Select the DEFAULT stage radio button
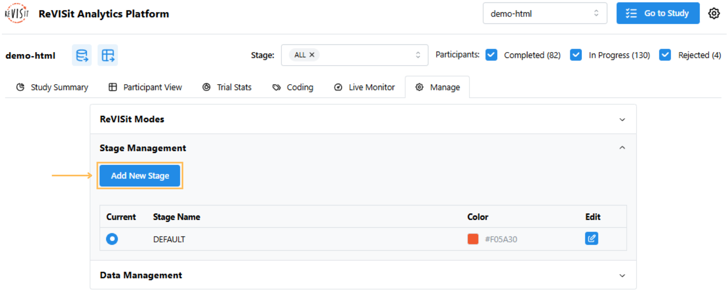728x294 pixels. pos(112,239)
